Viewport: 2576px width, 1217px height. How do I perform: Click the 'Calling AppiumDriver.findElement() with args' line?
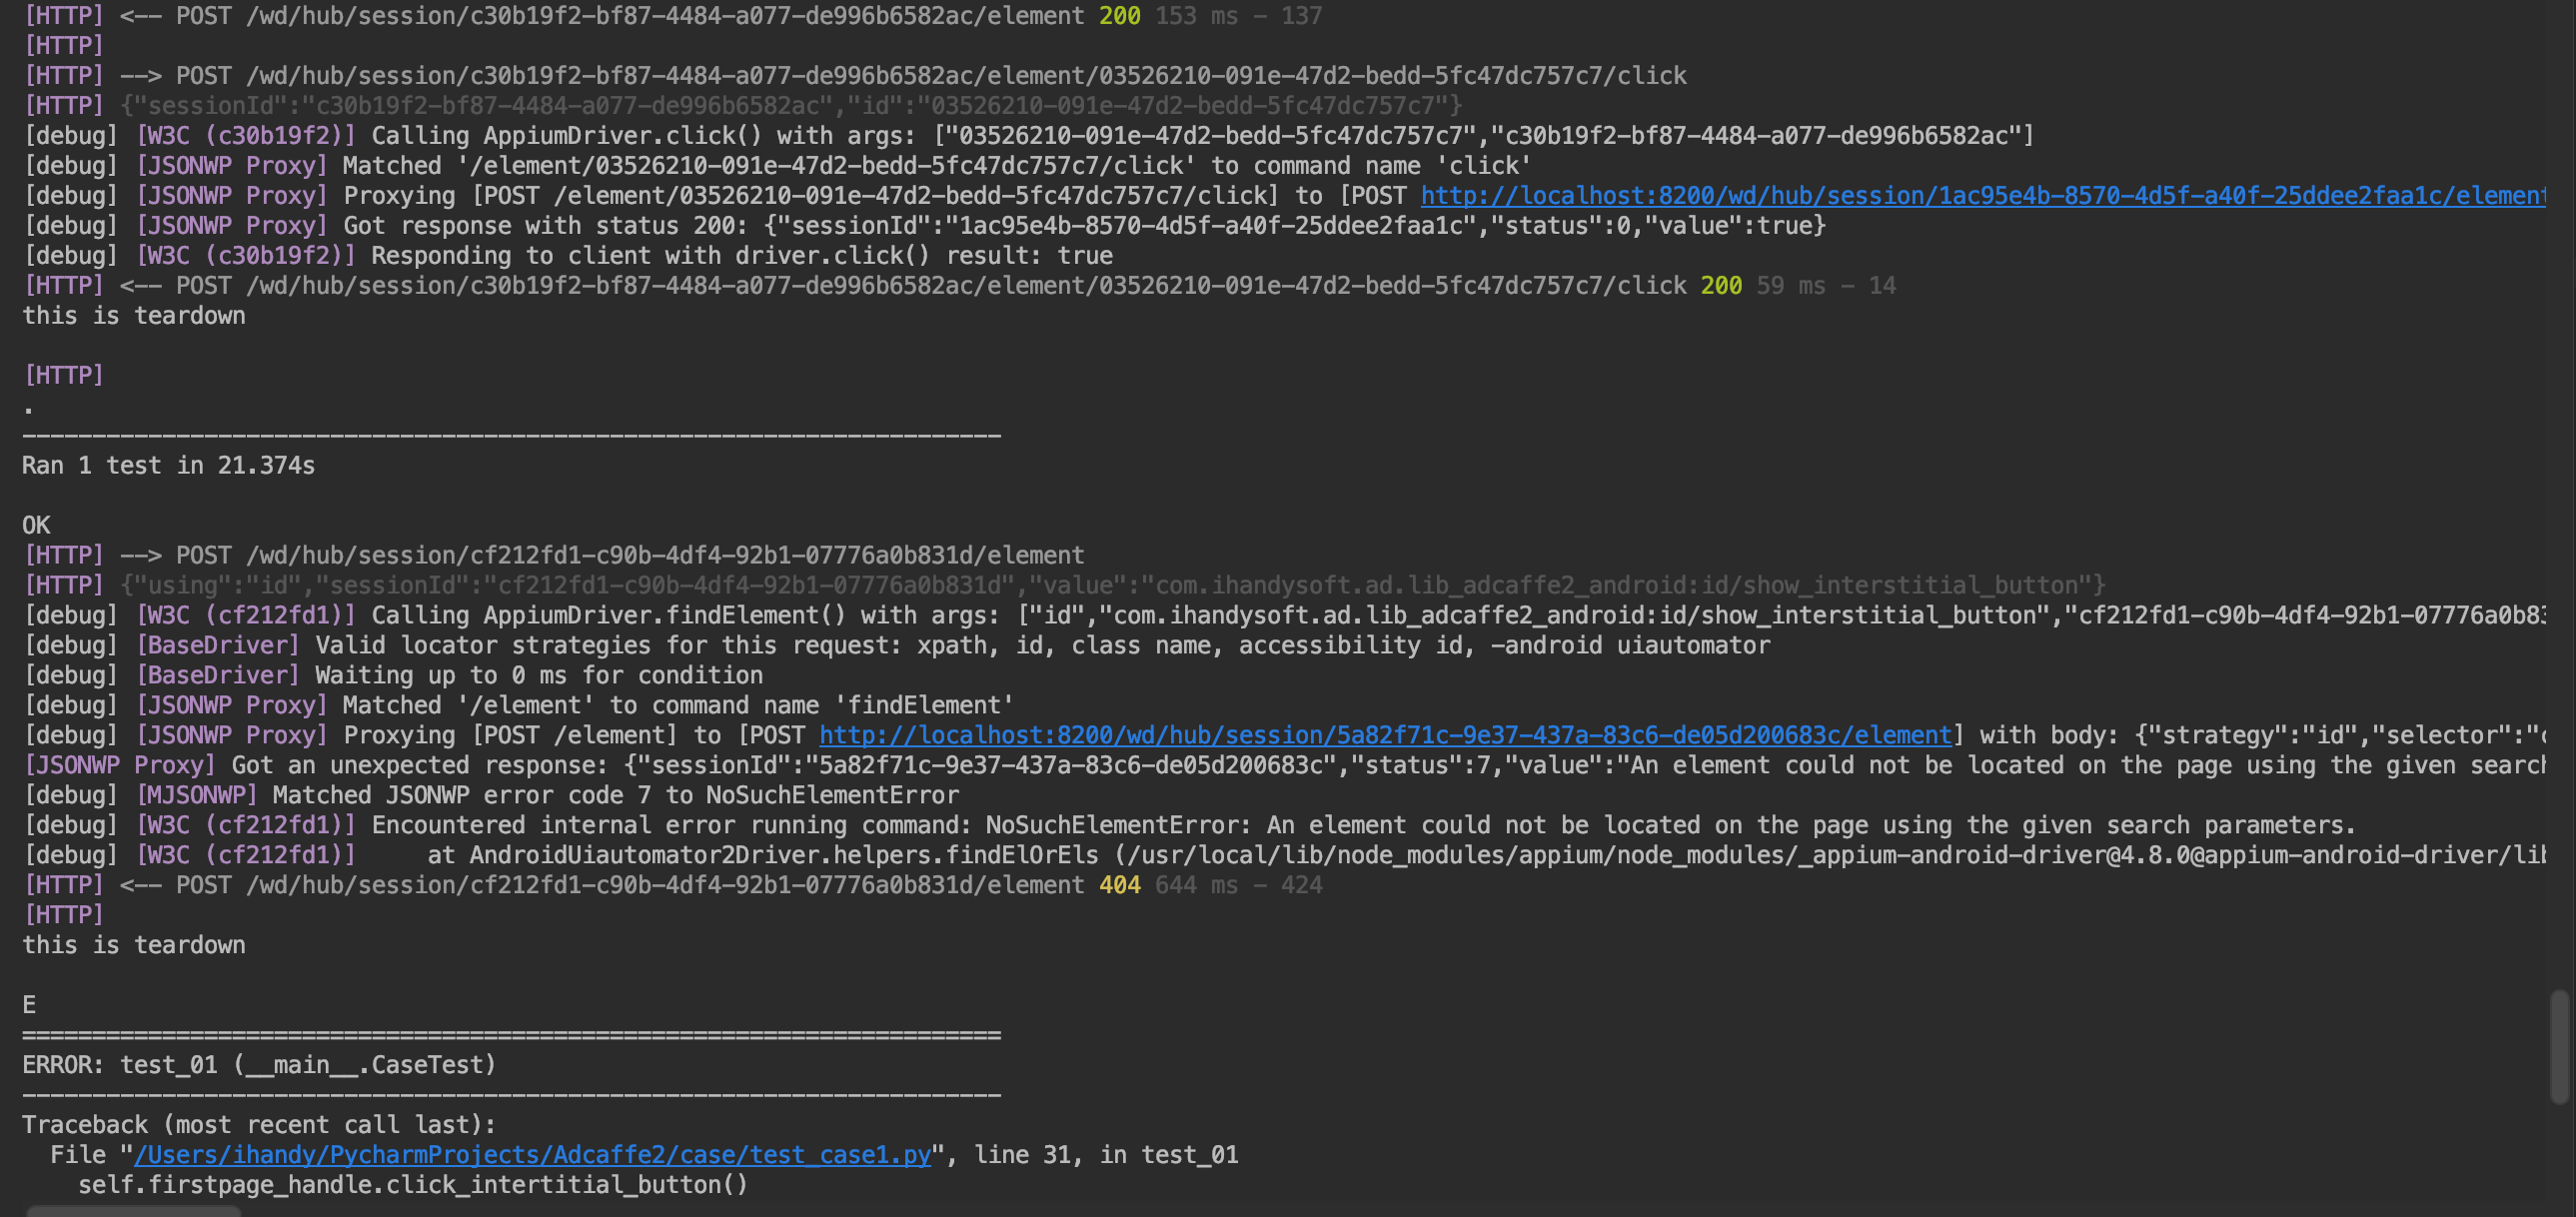point(1284,616)
